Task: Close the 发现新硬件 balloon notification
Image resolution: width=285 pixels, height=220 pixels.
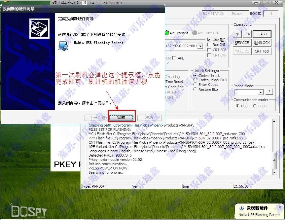Action: 280,207
